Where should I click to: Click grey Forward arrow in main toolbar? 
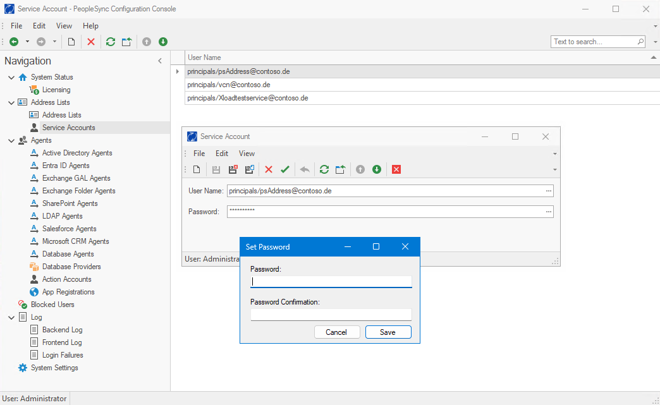click(41, 42)
